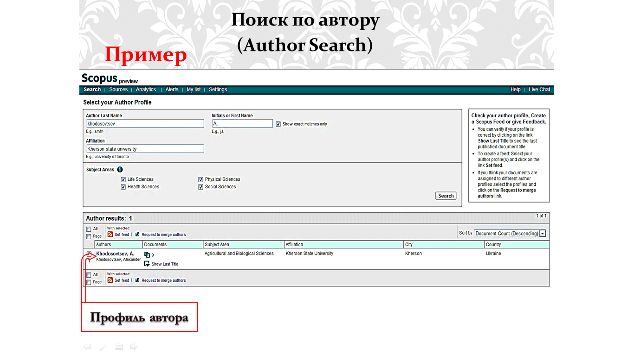Screen dimensions: 634x356
Task: Click the bottom Set feed link
Action: coord(122,280)
